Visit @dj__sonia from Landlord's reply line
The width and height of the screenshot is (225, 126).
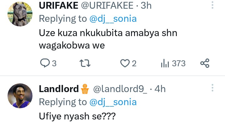[113, 102]
